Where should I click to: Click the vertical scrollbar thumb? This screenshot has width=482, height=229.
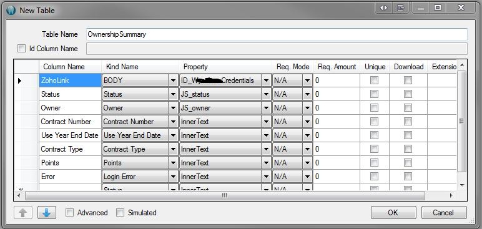point(462,121)
